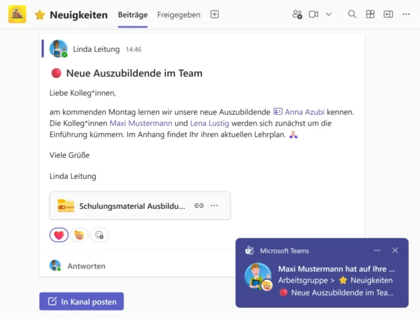Click the Microsoft Teams label in notification

point(284,251)
